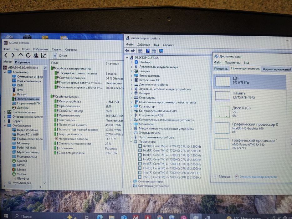Go back in Device Manager toolbar
This screenshot has height=219, width=292.
click(127, 51)
